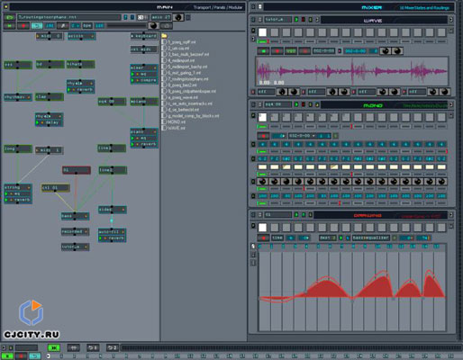Click bottom bar green fast-forward button

pos(54,347)
